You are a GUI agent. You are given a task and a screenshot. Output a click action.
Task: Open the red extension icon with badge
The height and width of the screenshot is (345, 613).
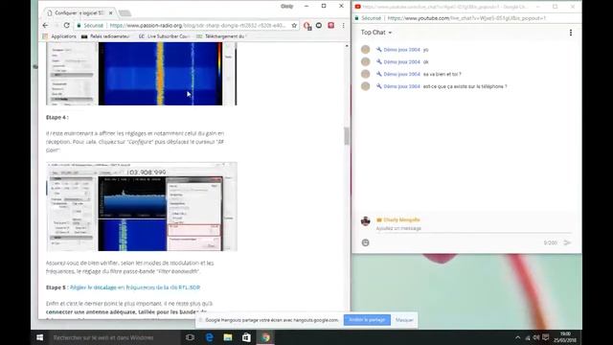[x=307, y=26]
